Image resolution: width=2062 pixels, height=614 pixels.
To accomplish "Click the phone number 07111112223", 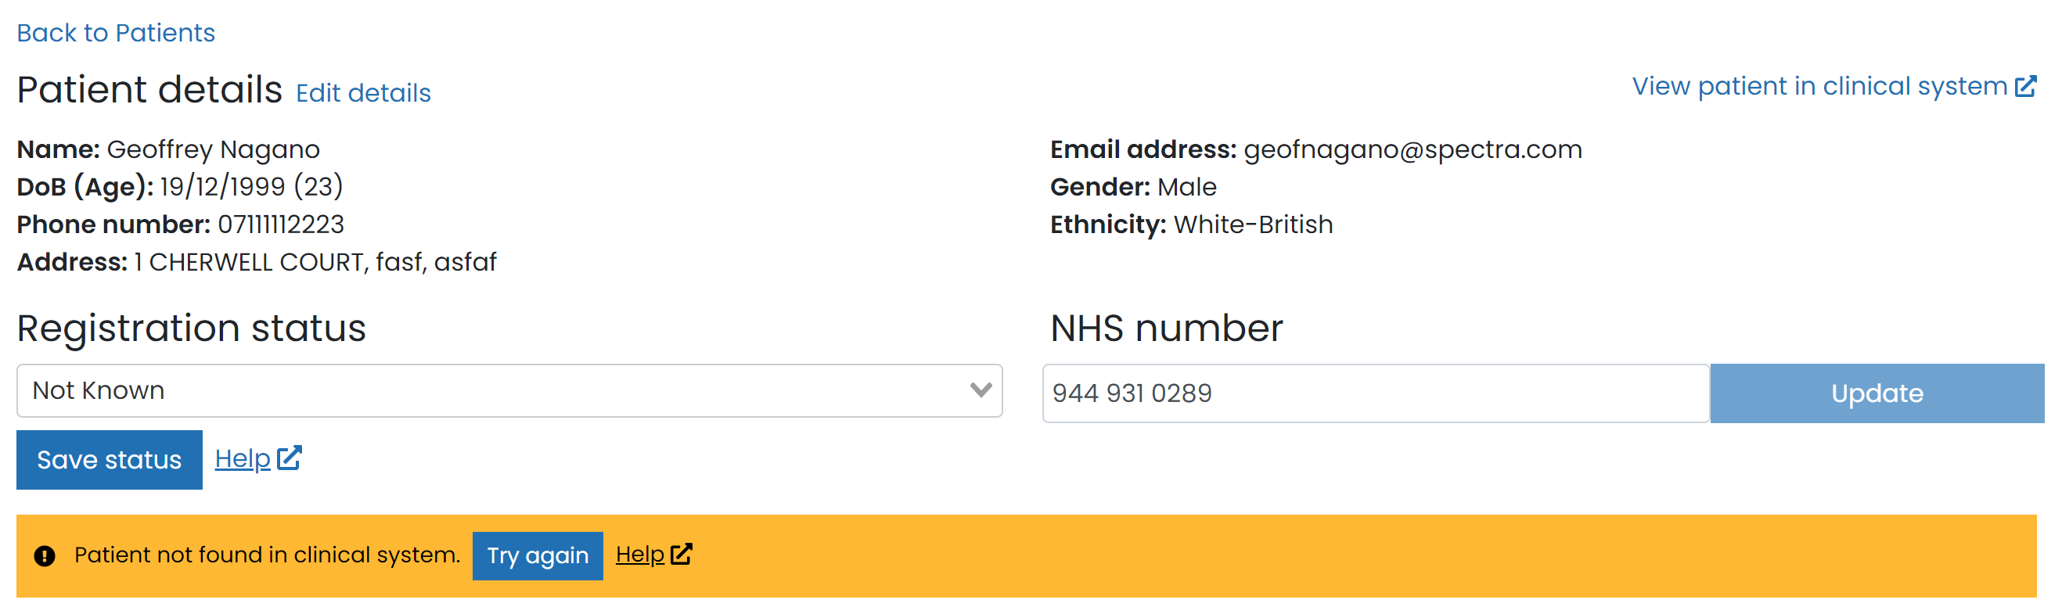I will (281, 225).
